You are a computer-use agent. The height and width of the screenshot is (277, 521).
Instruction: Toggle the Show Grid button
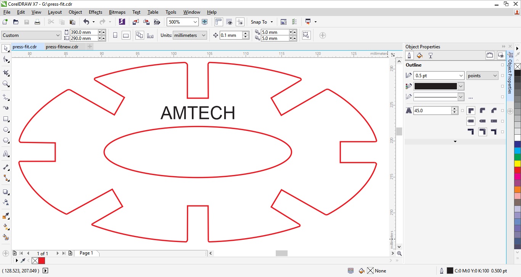[x=229, y=22]
